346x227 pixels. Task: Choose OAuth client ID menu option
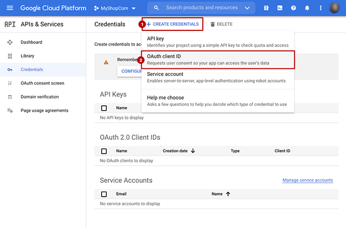click(x=218, y=60)
